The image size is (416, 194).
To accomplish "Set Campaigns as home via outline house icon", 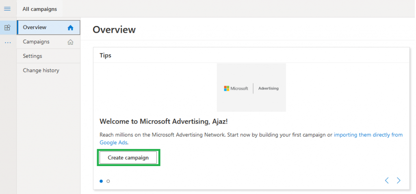I will [70, 42].
